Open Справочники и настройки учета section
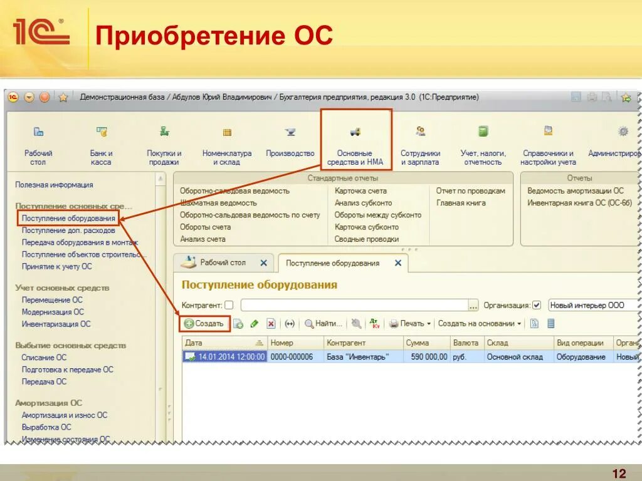This screenshot has height=481, width=642. [548, 145]
